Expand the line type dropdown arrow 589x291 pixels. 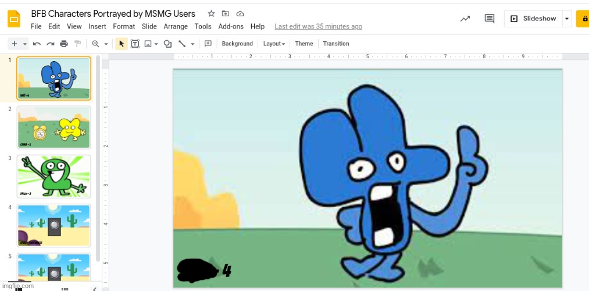tap(192, 44)
